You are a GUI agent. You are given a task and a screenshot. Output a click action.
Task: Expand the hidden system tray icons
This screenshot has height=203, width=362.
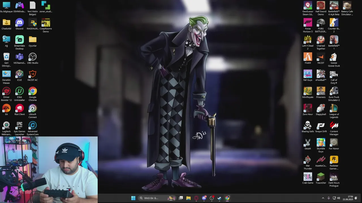pos(323,198)
